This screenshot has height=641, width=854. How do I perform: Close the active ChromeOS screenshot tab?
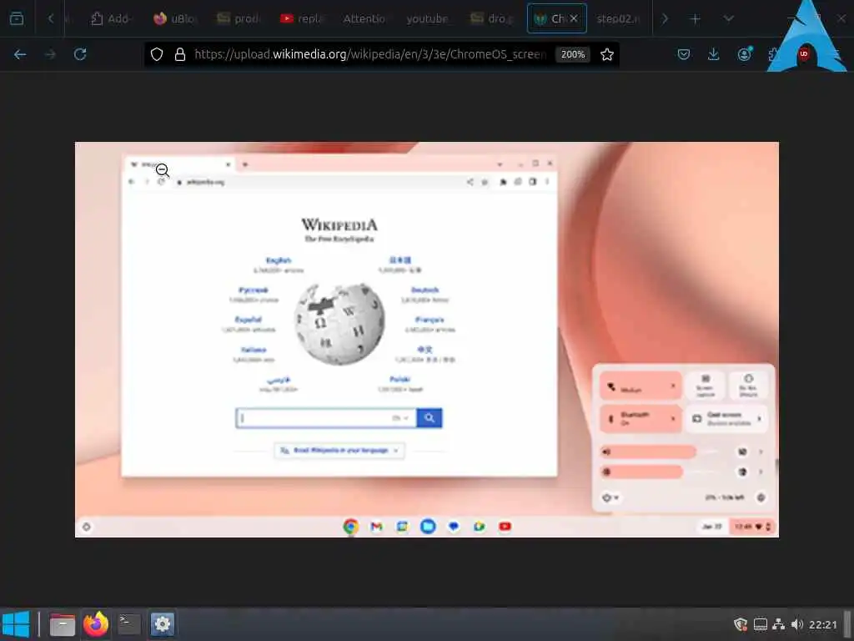pos(574,18)
